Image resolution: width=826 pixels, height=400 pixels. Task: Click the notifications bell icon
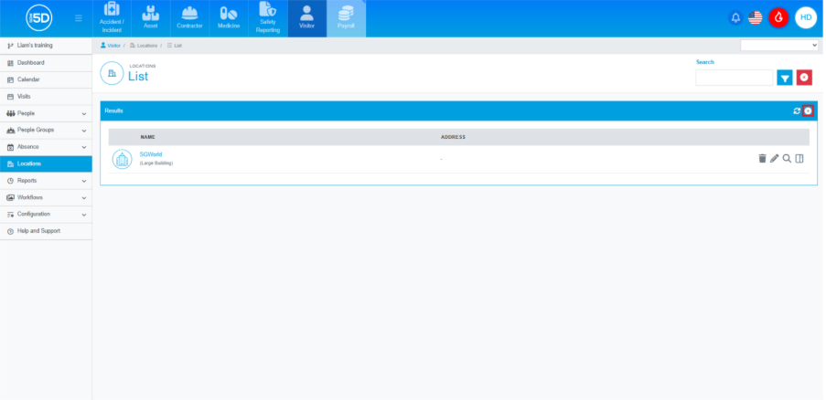pos(735,17)
